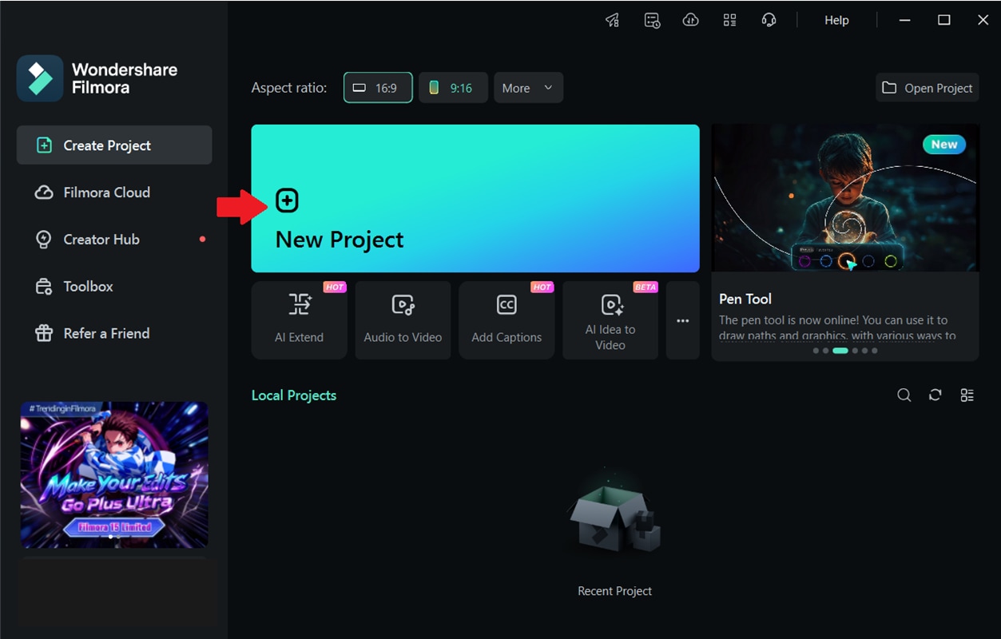
Task: Choose the 16:9 aspect ratio
Action: pyautogui.click(x=378, y=88)
